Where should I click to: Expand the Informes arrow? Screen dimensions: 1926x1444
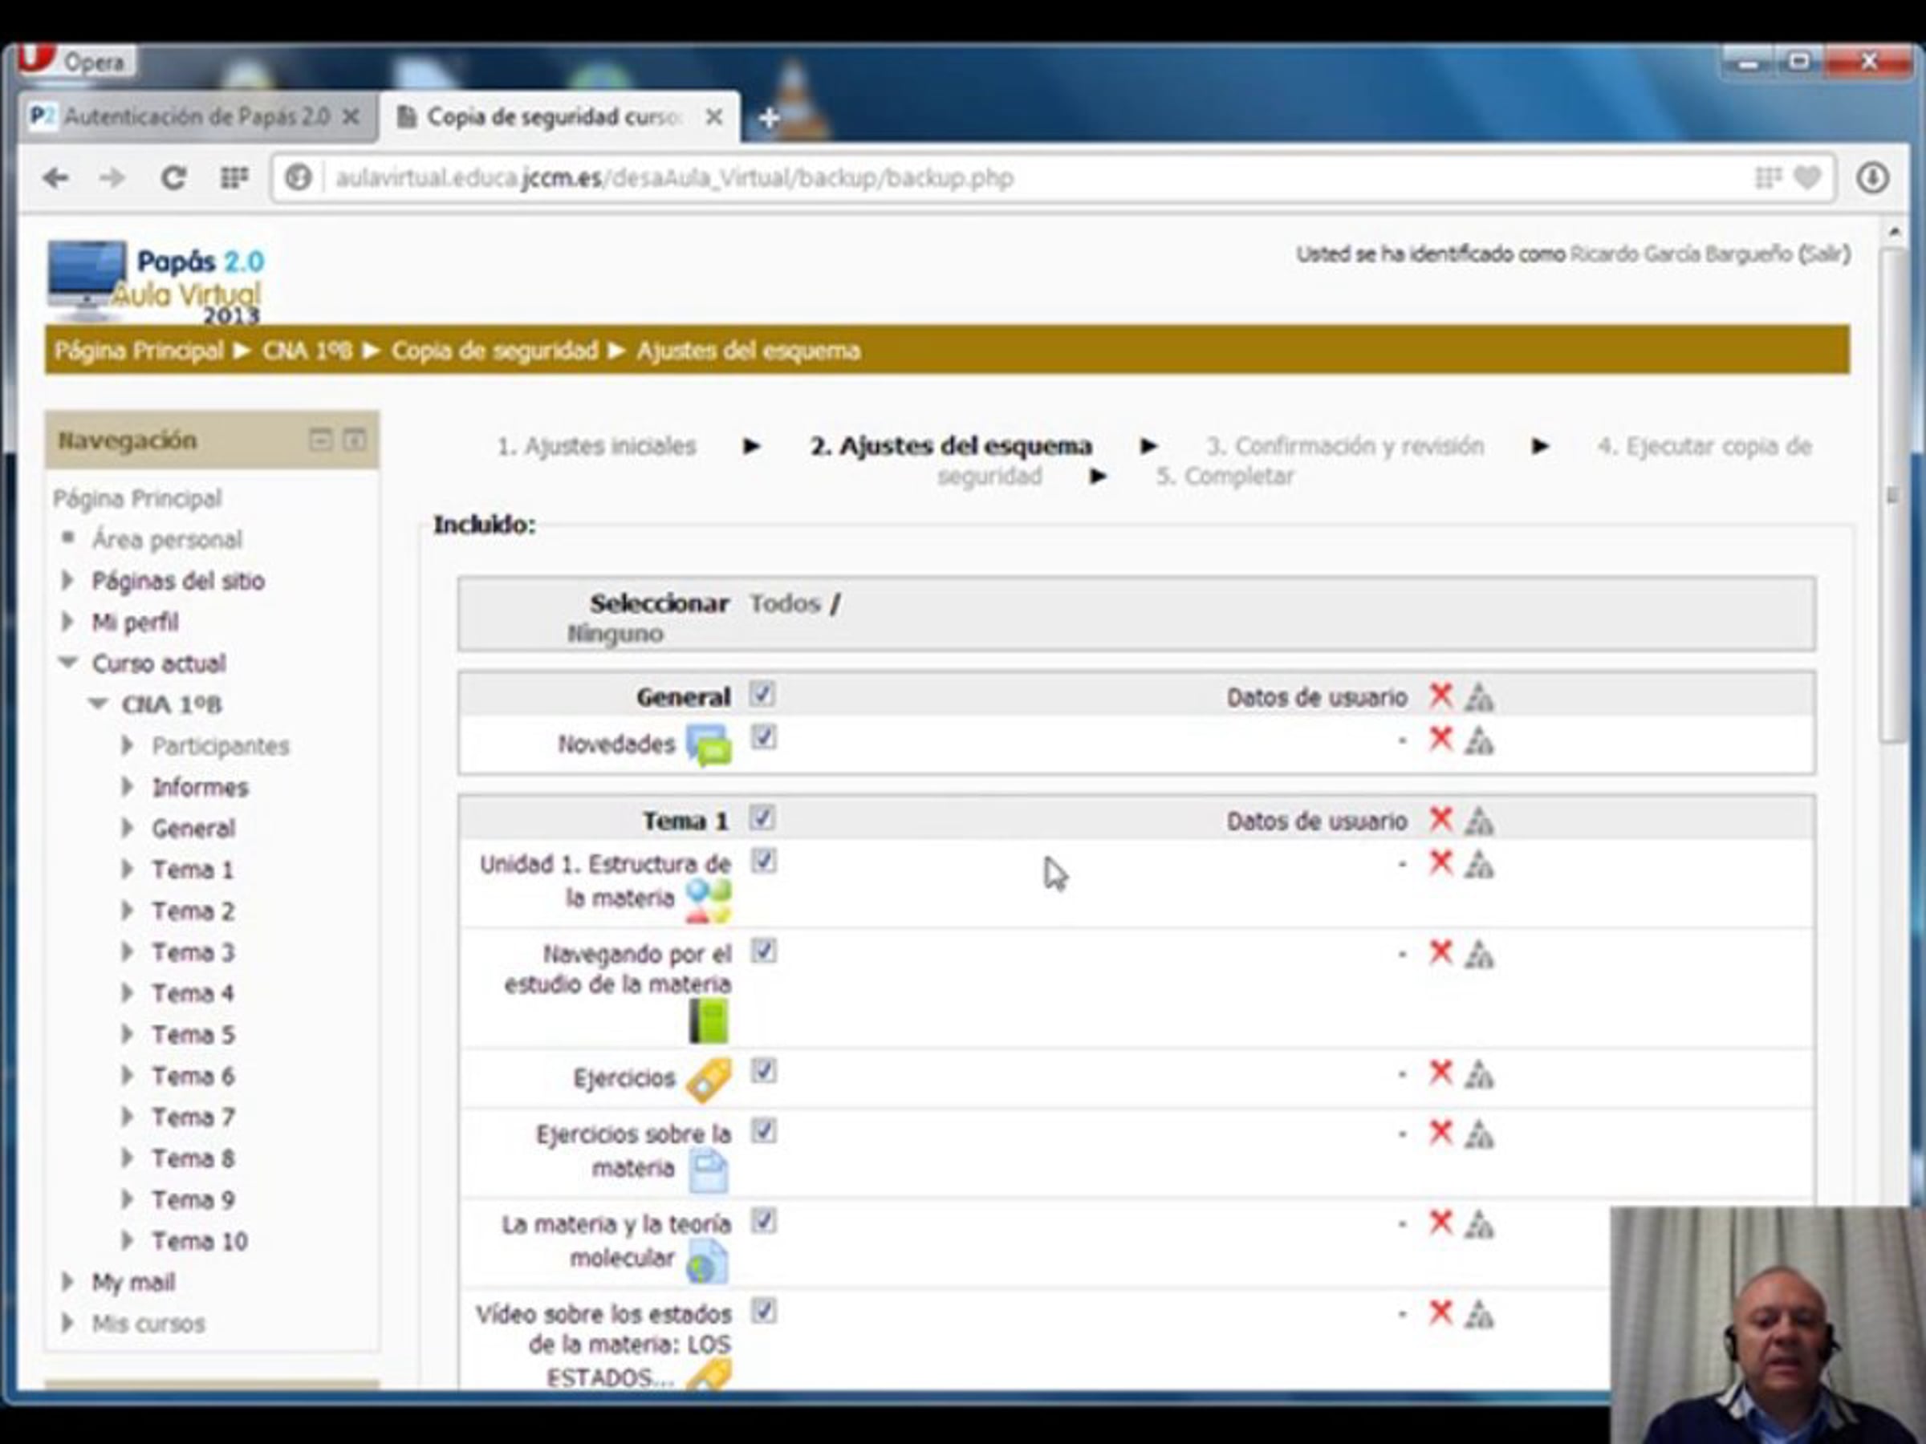tap(127, 787)
